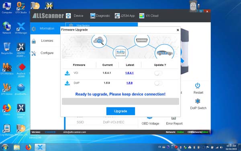241x151 pixels.
Task: Click the DoIP firmware download icon
Action: point(67,83)
